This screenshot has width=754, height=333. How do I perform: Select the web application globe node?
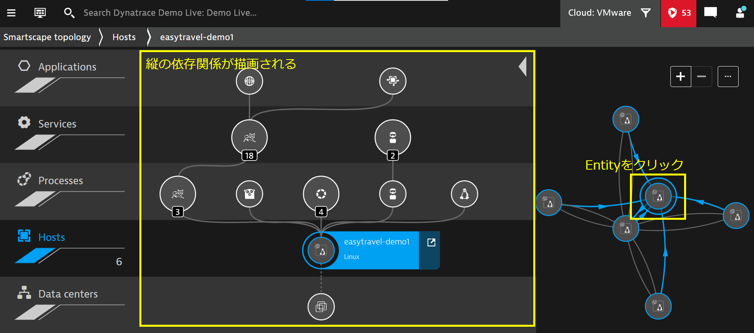point(249,81)
